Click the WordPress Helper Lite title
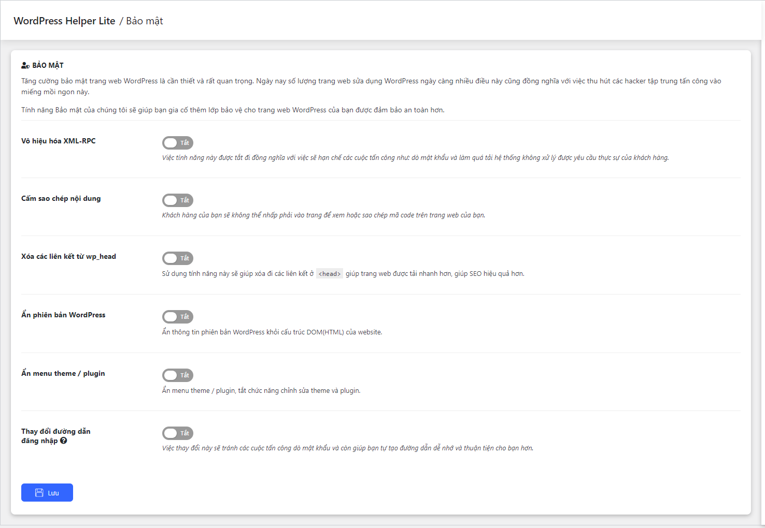Viewport: 765px width, 528px height. [64, 21]
